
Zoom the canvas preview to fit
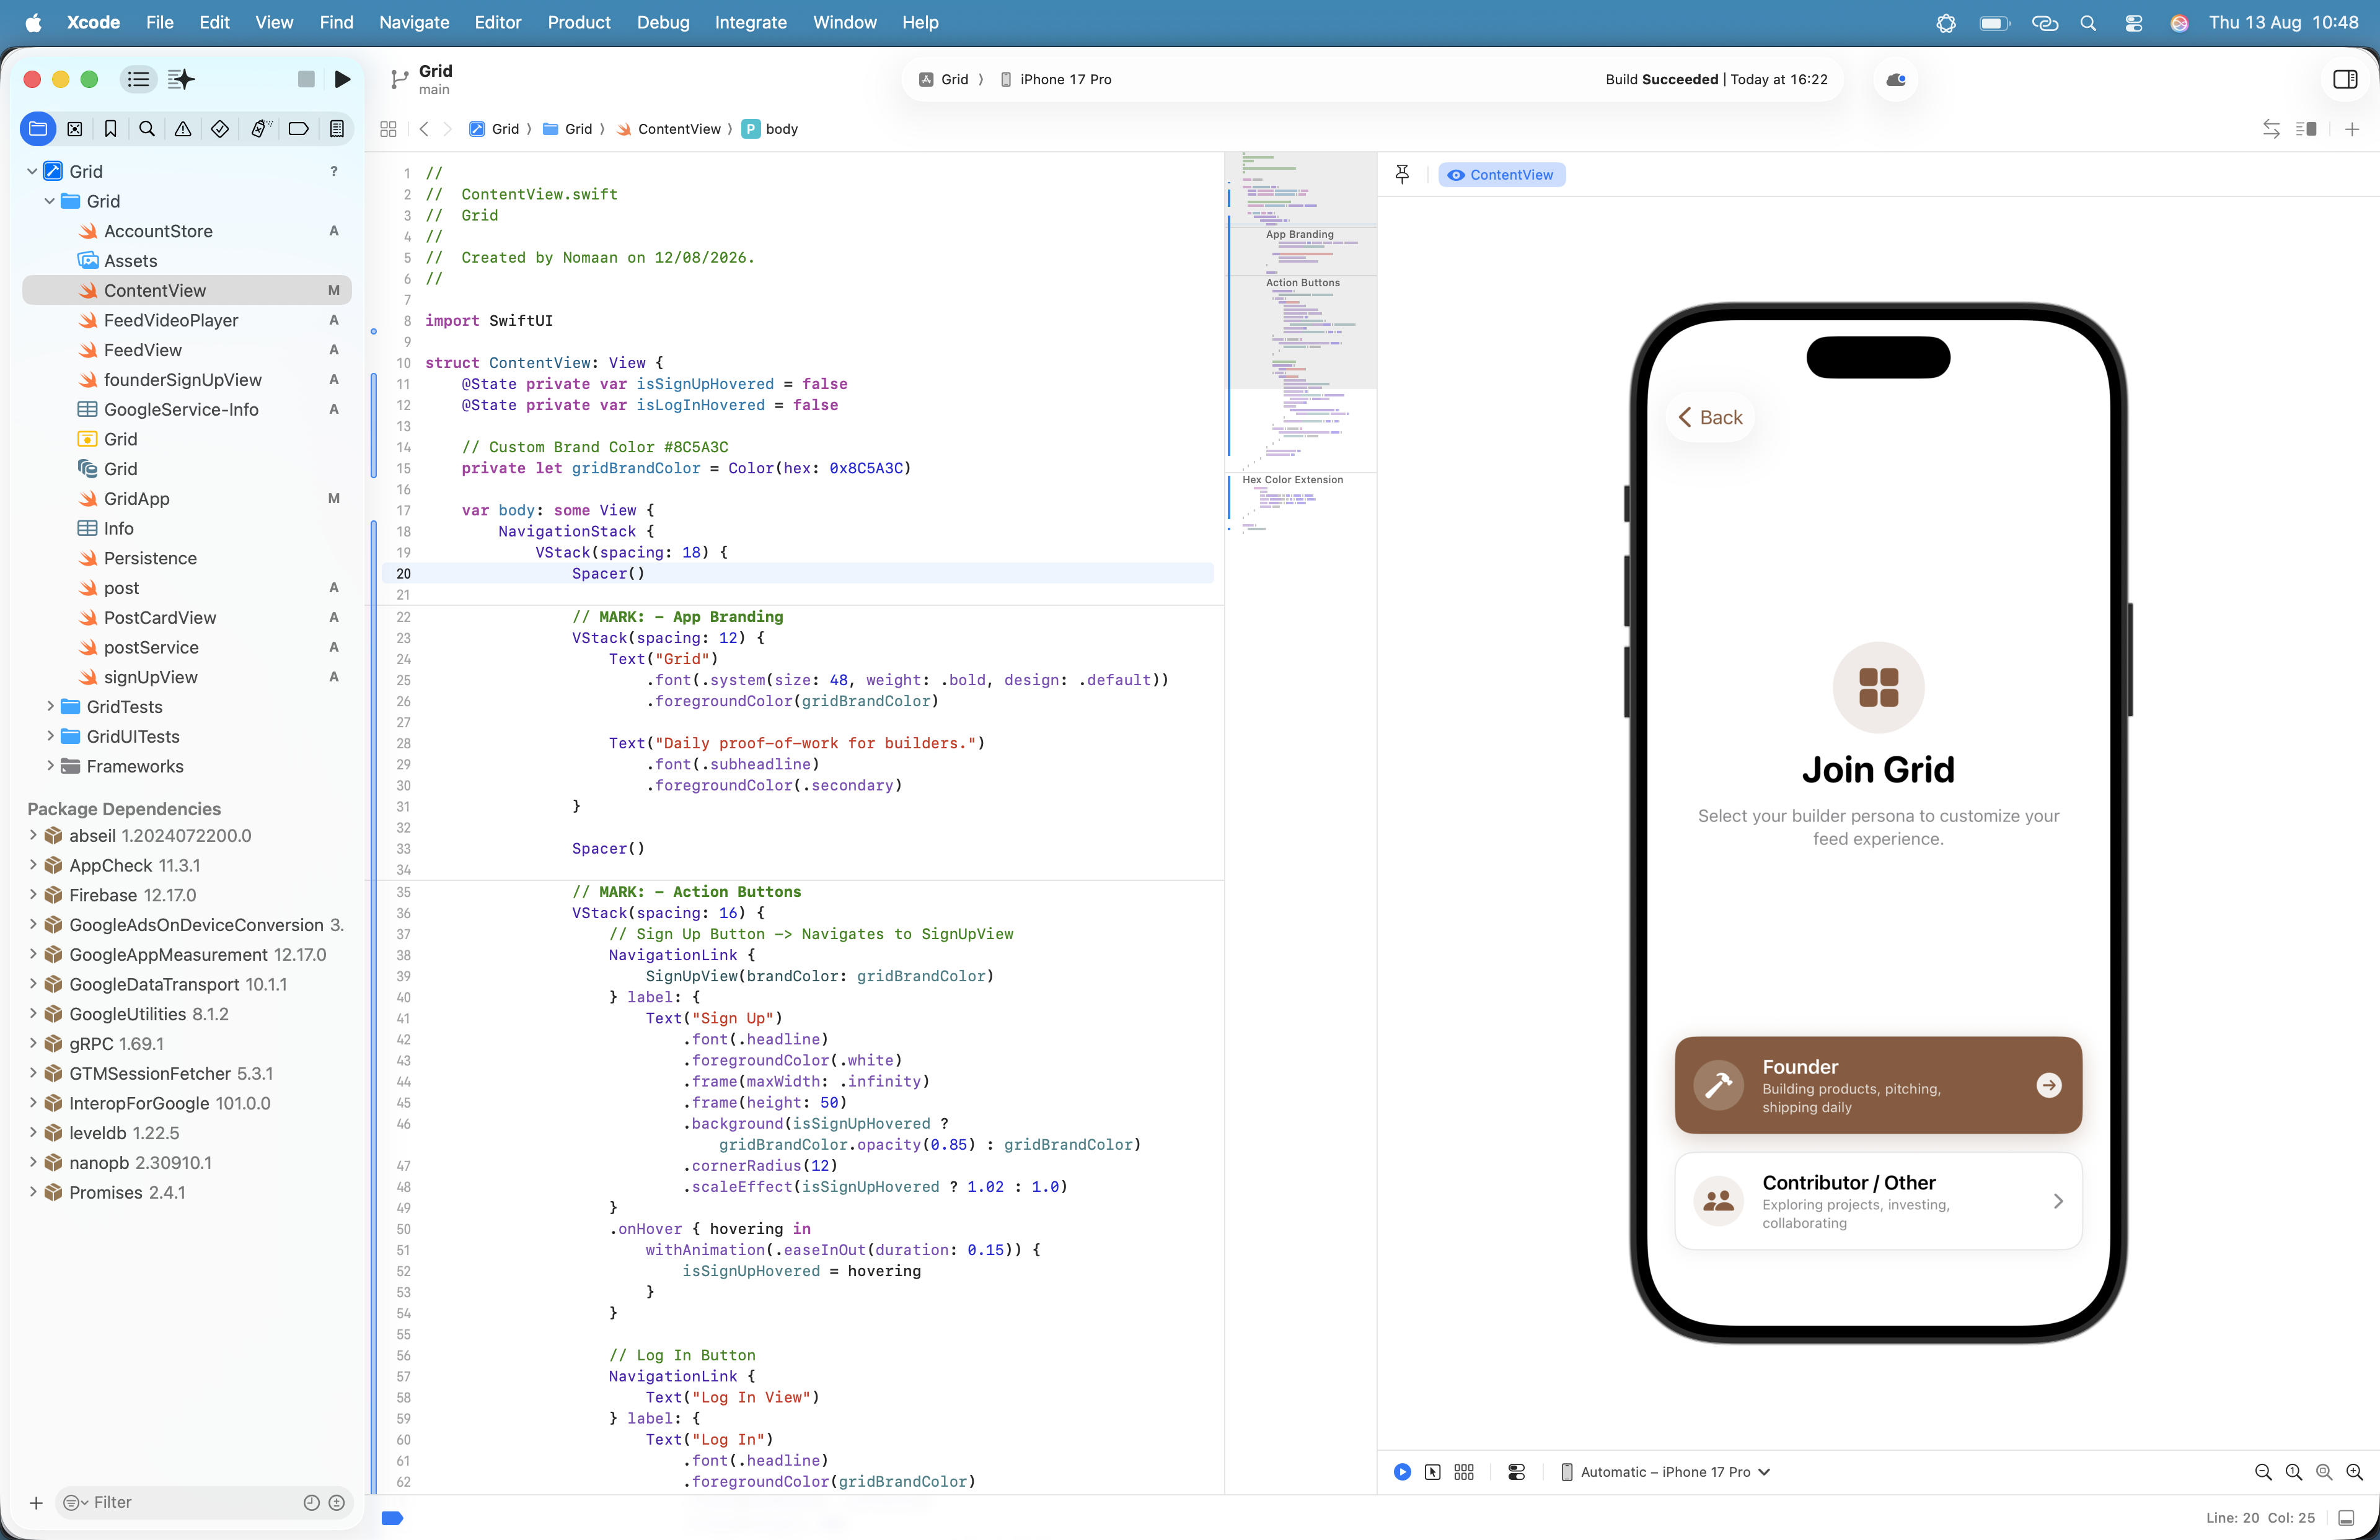2324,1472
